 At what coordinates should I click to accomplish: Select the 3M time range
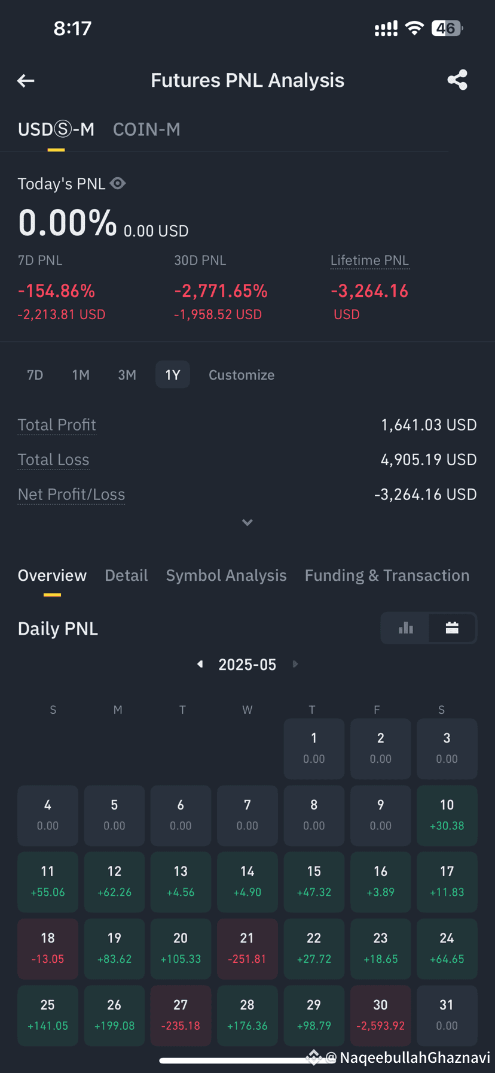tap(127, 375)
